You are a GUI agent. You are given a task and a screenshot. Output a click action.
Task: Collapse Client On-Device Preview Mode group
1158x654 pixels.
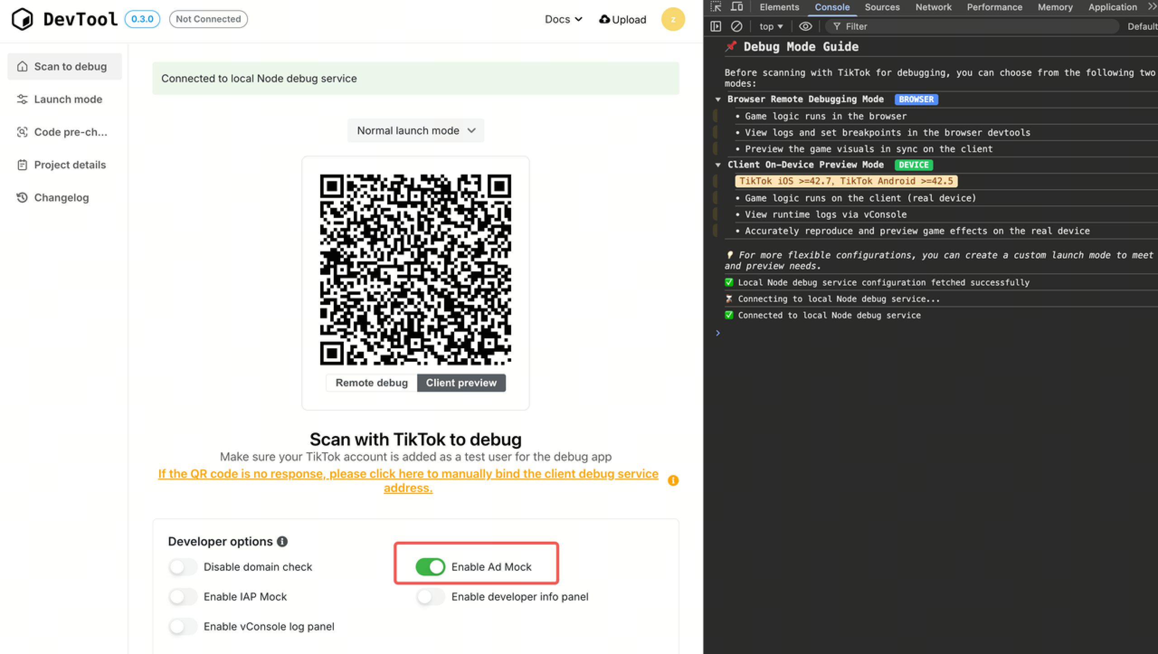coord(718,165)
